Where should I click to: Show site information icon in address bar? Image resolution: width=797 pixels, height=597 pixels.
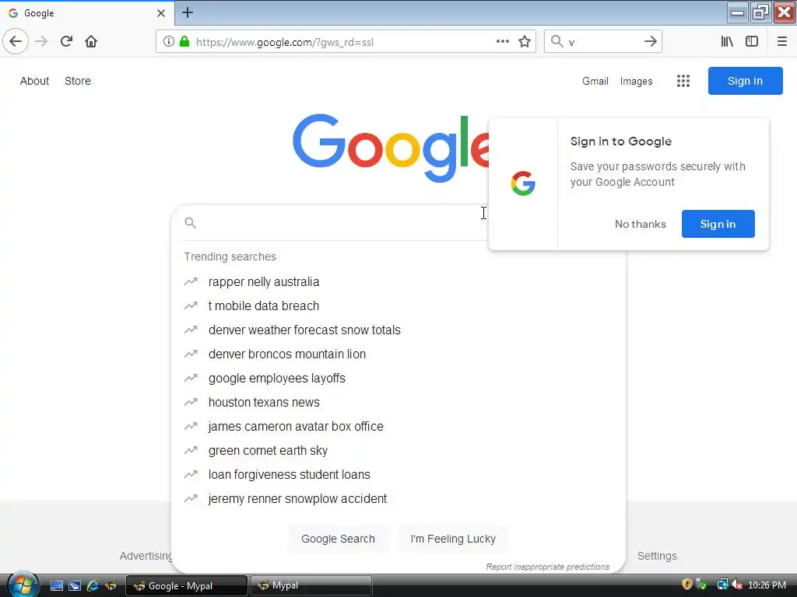(169, 42)
